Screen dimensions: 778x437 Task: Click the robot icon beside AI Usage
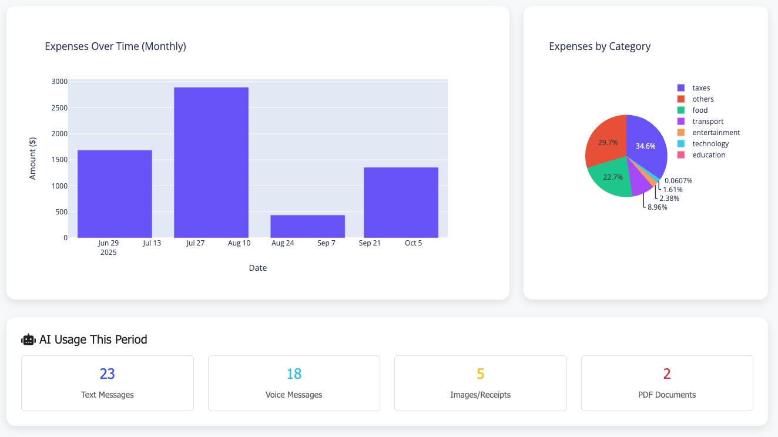coord(27,339)
